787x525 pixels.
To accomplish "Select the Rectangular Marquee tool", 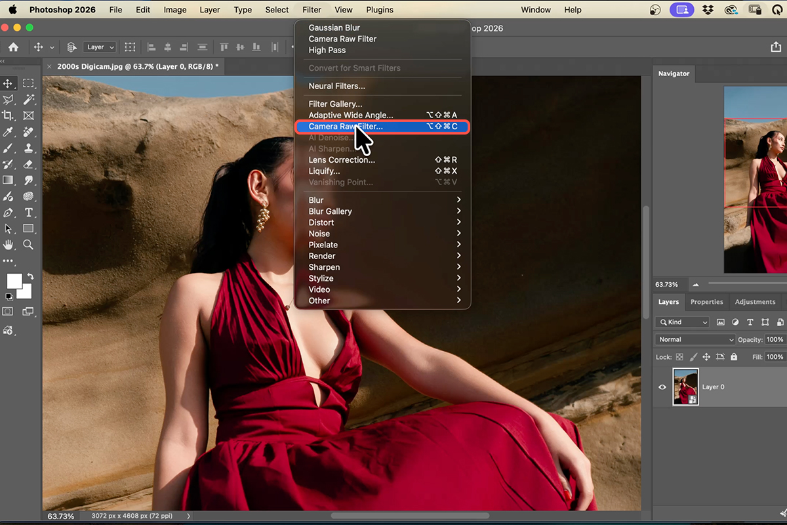I will coord(28,83).
